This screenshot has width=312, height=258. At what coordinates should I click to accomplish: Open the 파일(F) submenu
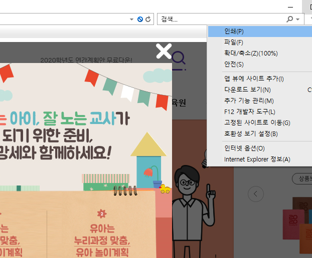click(x=260, y=42)
